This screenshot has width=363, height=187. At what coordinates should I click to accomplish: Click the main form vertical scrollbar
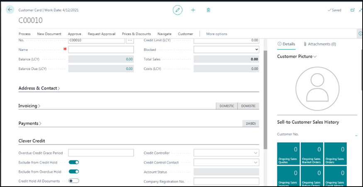266,100
